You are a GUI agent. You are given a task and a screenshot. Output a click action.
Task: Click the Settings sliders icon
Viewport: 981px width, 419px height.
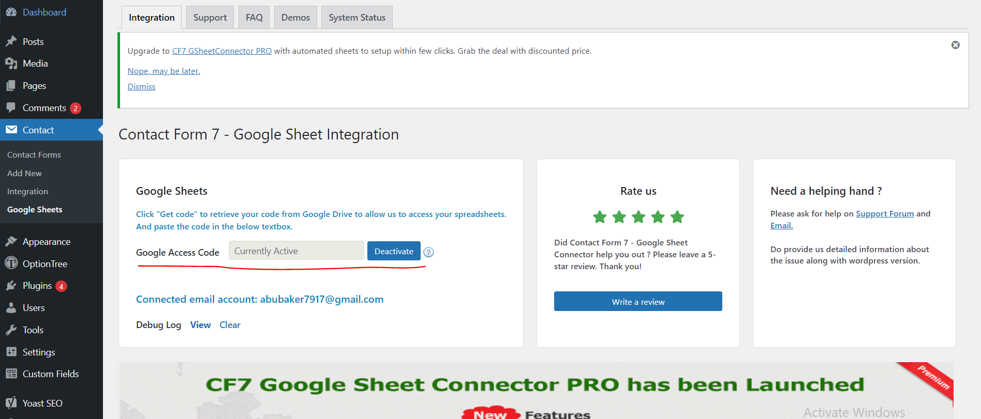click(11, 352)
